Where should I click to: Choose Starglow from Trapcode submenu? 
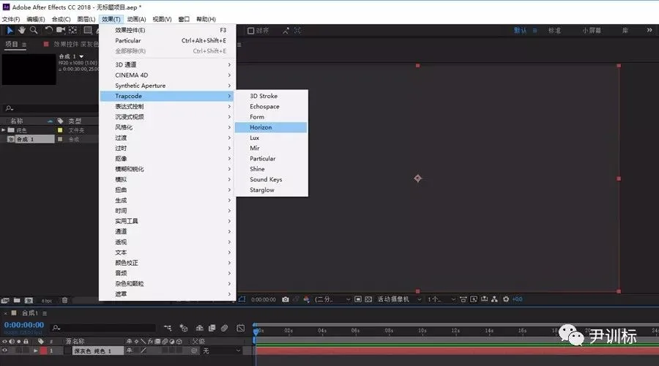271,190
